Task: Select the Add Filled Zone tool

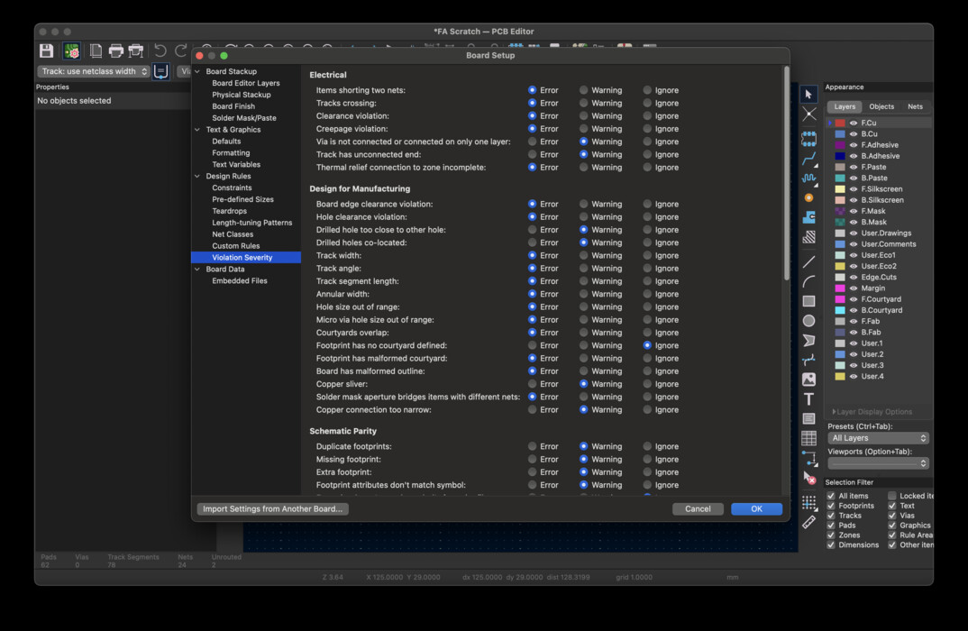Action: click(808, 217)
